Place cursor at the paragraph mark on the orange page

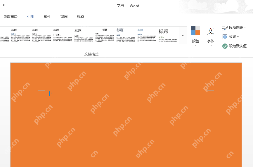point(50,94)
